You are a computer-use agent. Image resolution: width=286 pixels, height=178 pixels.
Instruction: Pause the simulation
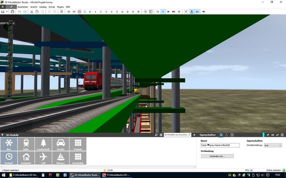coord(157,12)
